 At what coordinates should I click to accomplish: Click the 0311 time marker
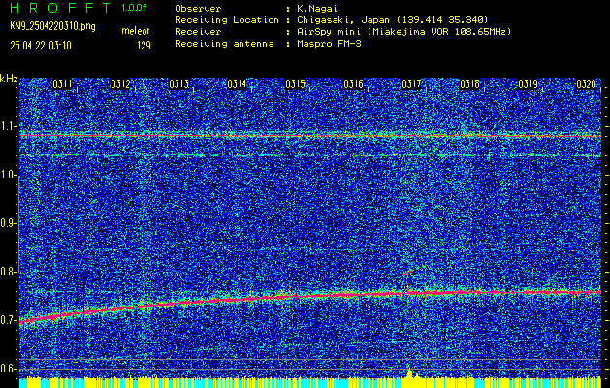[62, 84]
